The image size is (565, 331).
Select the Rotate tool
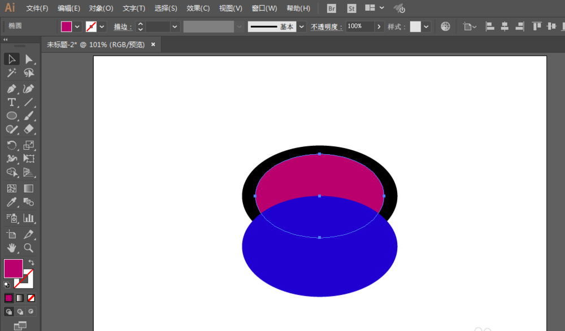point(11,145)
